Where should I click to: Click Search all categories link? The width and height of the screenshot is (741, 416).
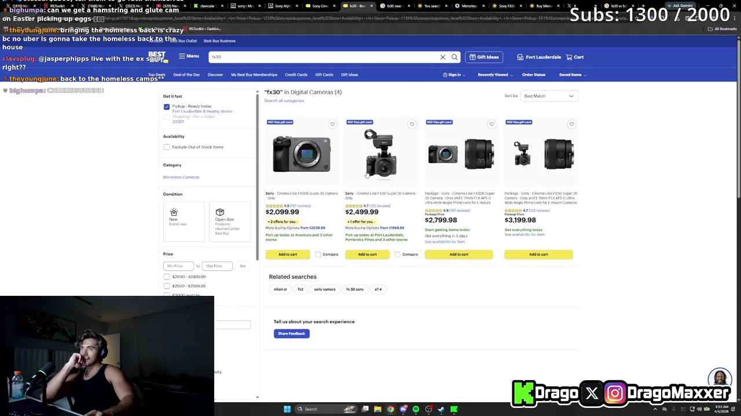pyautogui.click(x=284, y=101)
